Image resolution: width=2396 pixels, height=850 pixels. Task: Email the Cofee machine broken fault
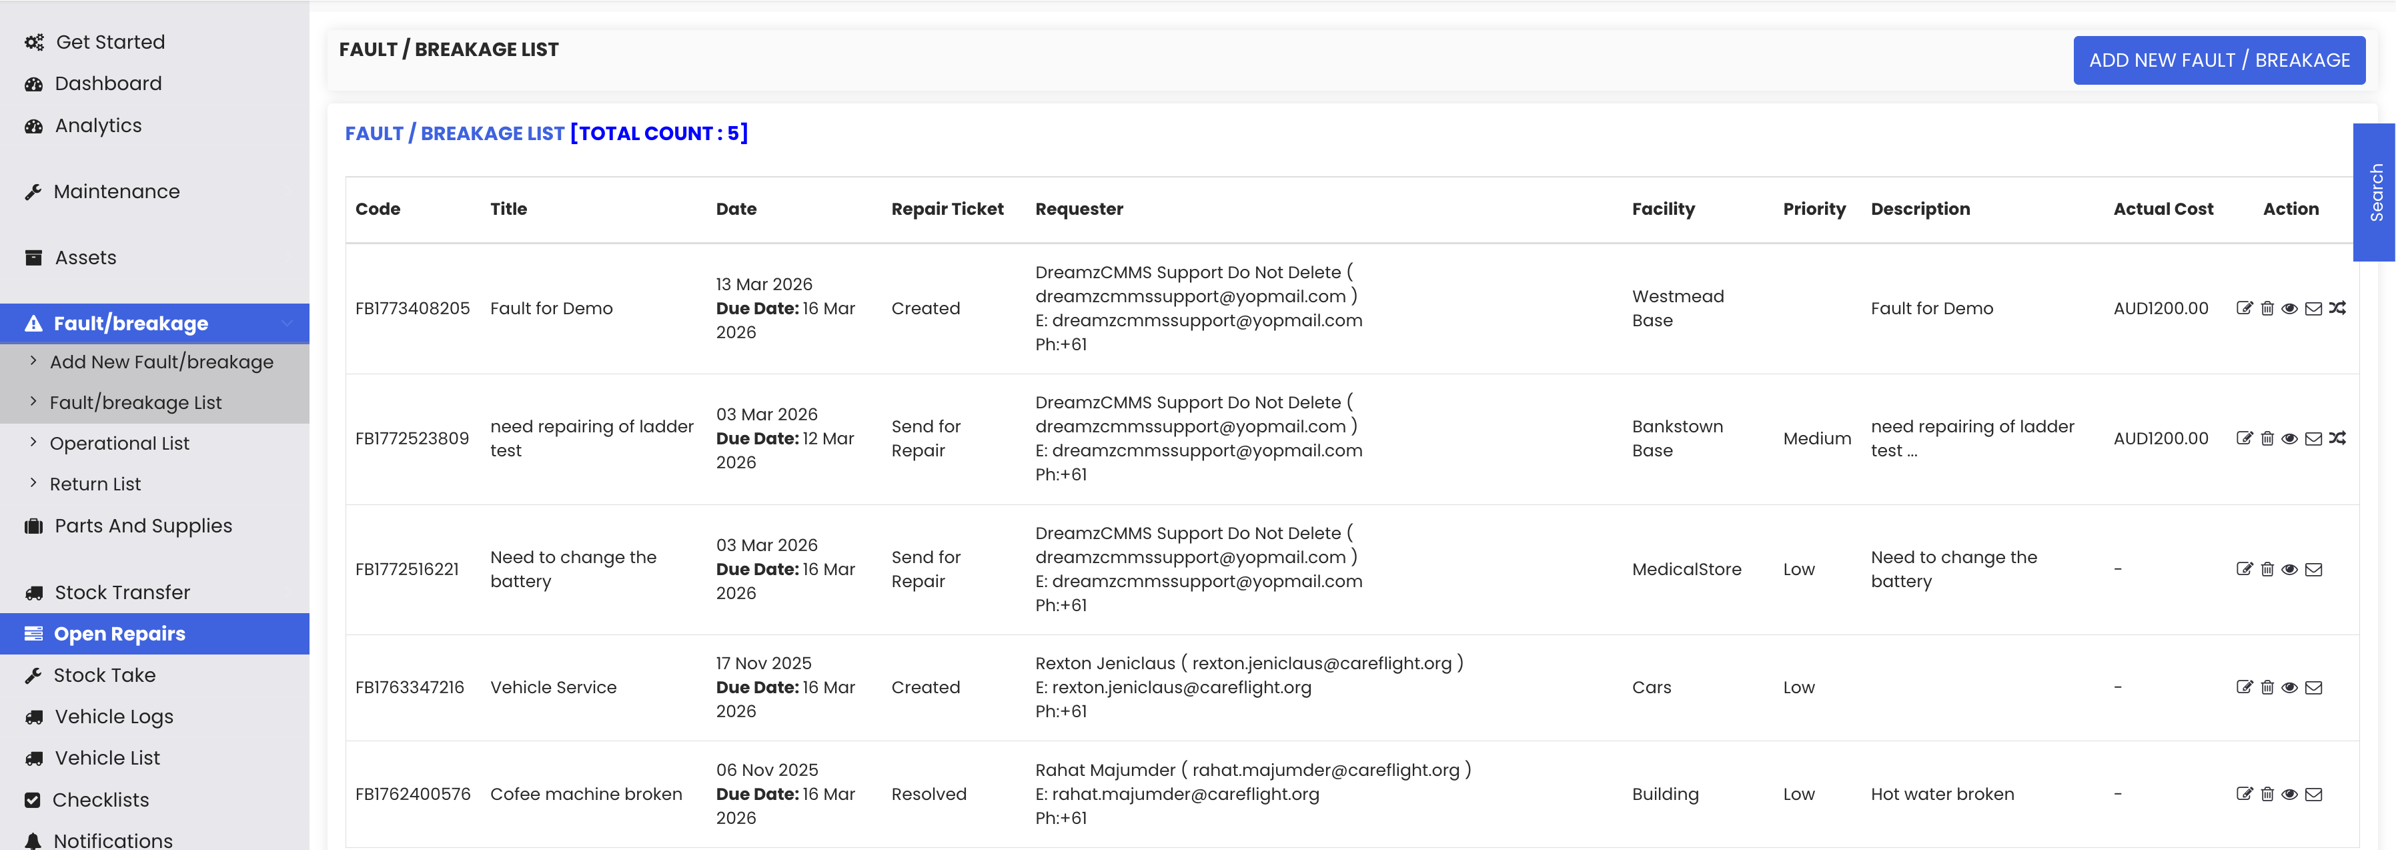[x=2313, y=795]
